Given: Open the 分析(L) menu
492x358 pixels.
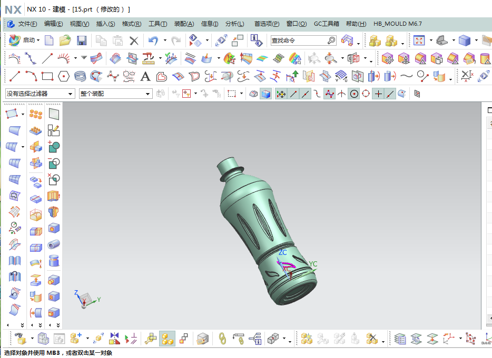Looking at the screenshot, I should click(234, 24).
